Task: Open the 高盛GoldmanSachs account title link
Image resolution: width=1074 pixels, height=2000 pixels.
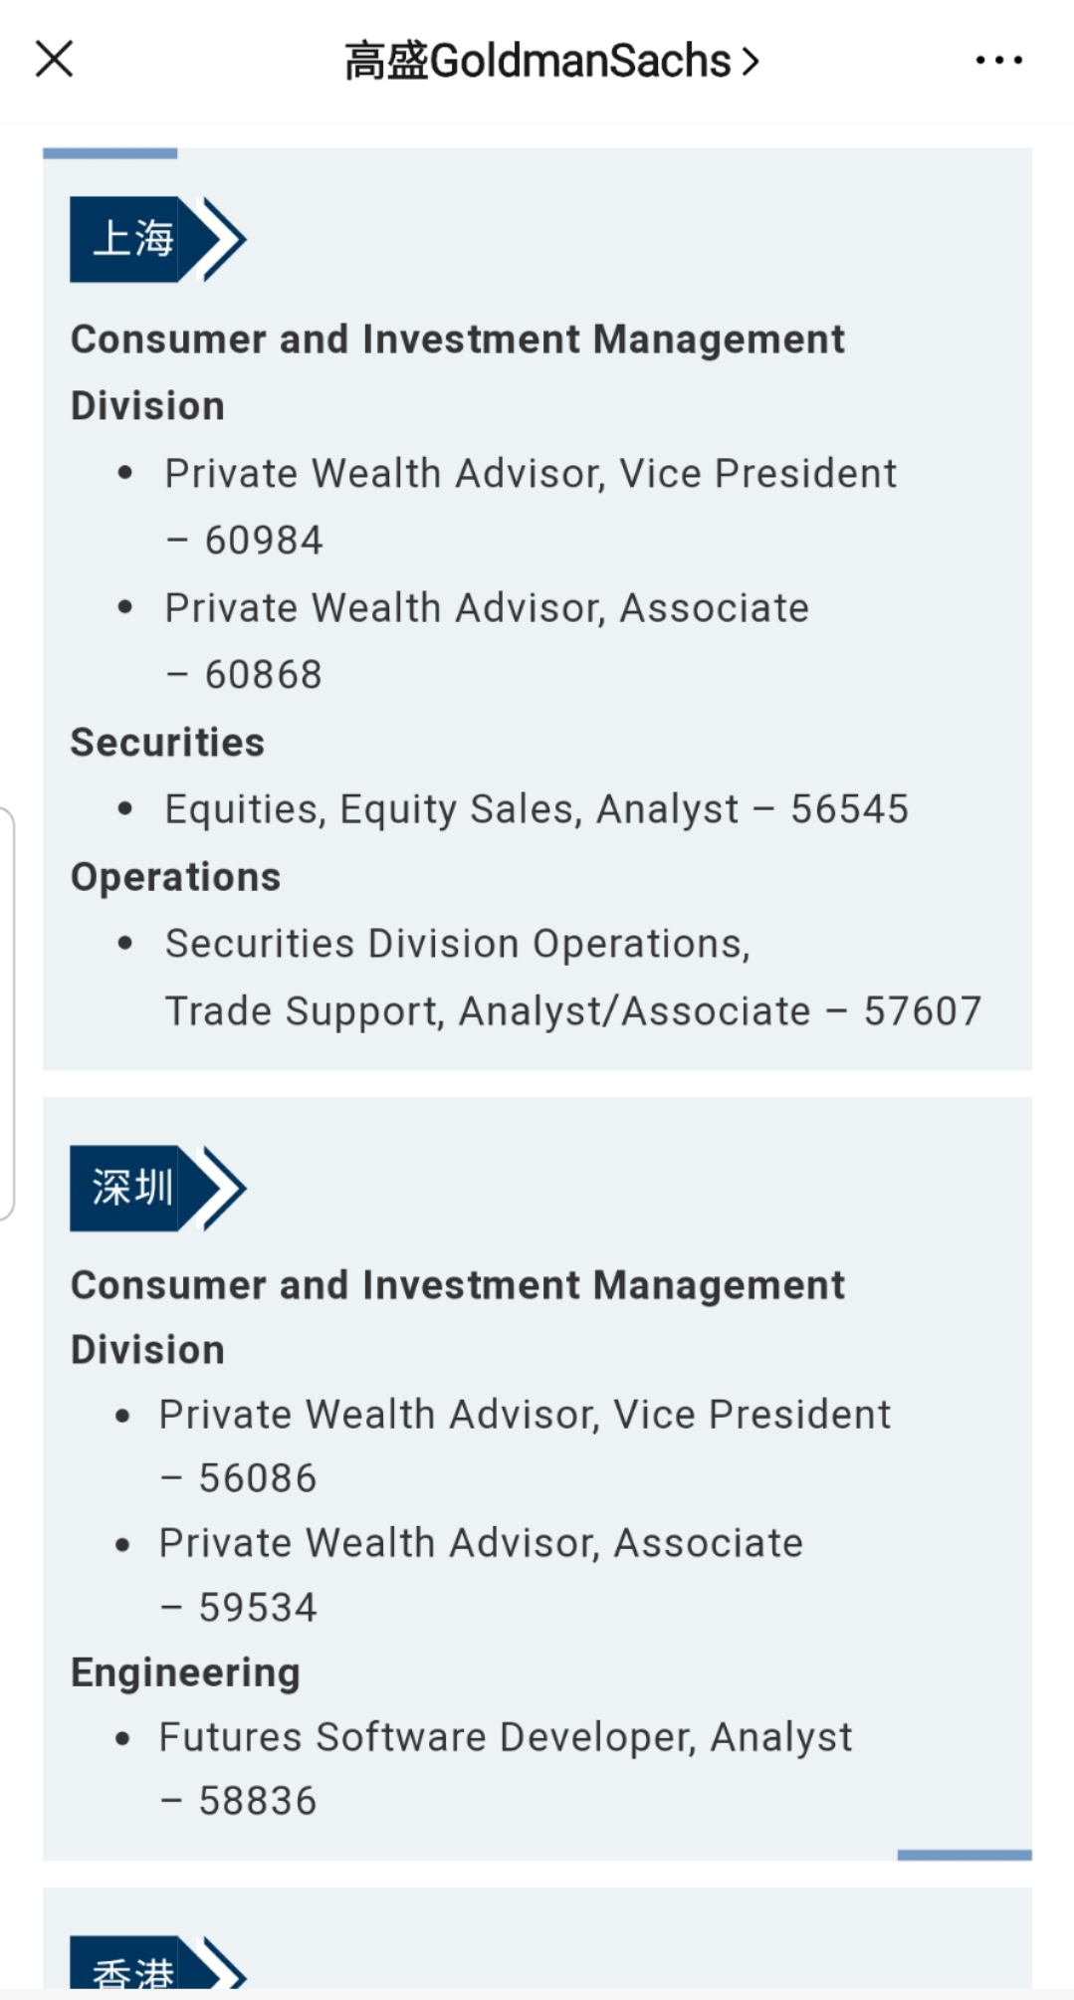Action: [x=537, y=61]
